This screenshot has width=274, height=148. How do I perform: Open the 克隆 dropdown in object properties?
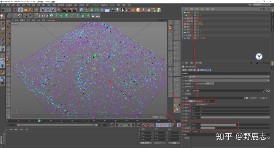click(229, 80)
